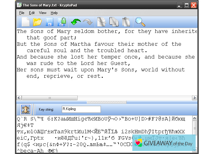This screenshot has width=214, height=154.
Task: Undo the last edit with the green arrow
Action: [x=76, y=22]
